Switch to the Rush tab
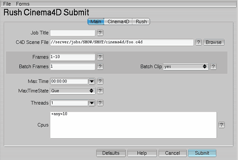 141,22
